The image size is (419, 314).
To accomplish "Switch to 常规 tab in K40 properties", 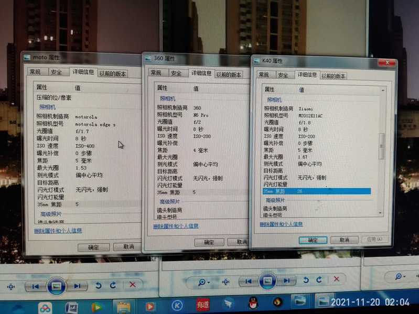I will pos(264,74).
